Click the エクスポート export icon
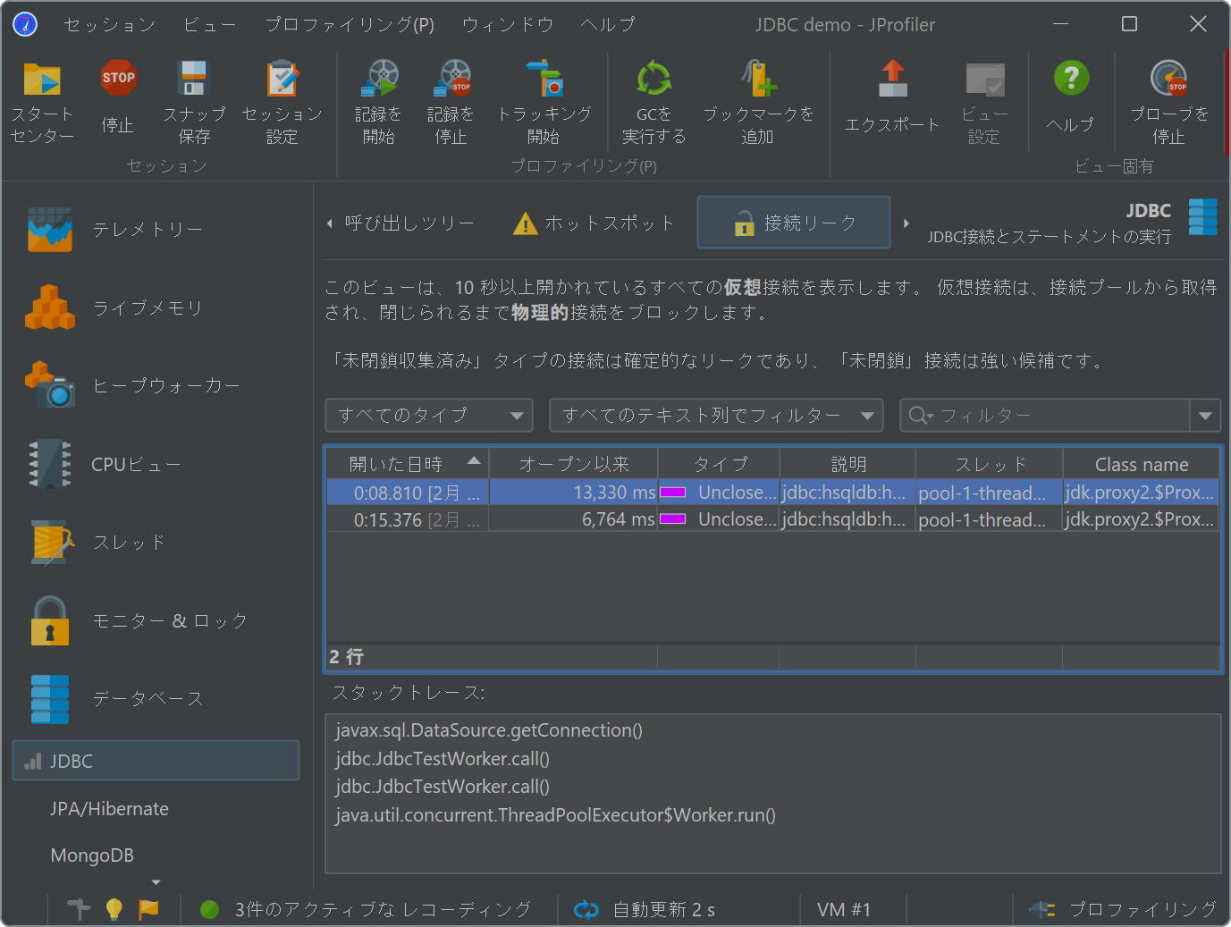This screenshot has height=927, width=1231. (x=892, y=79)
